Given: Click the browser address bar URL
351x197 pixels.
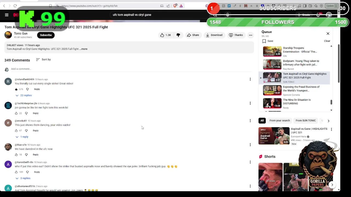Looking at the screenshot, I should [89, 6].
